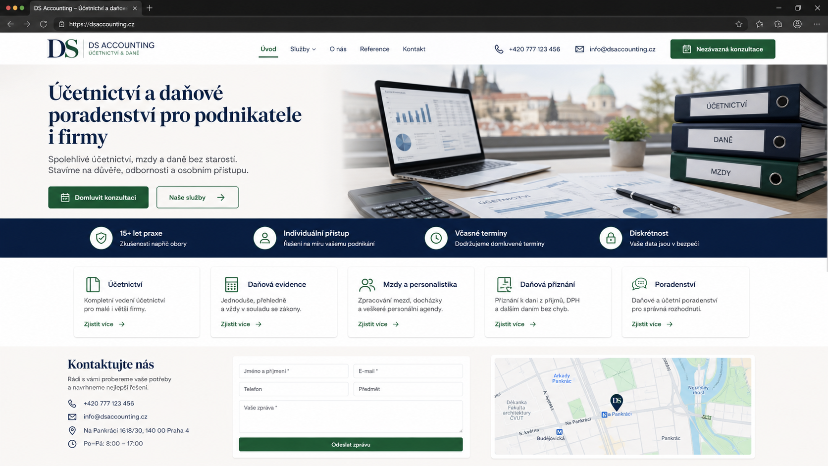Image resolution: width=828 pixels, height=466 pixels.
Task: Click the calculator icon on Daňová evidence card
Action: point(231,284)
